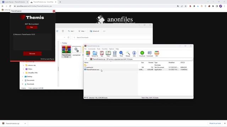Select the ThemisProtector.zip file in Explorer
The width and height of the screenshot is (227, 127).
[66, 52]
